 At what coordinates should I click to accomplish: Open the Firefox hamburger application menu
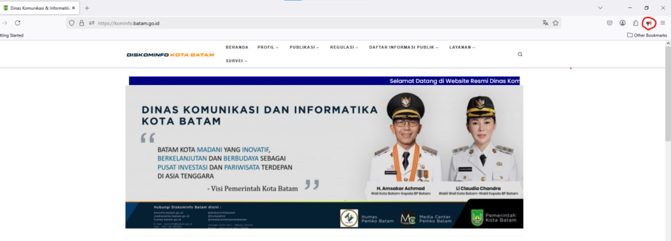[662, 23]
